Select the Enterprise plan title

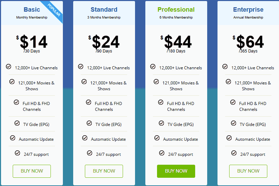coord(248,10)
